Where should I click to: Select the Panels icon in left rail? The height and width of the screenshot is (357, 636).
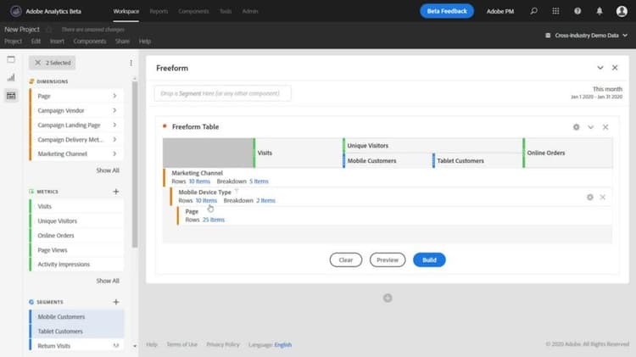pos(11,59)
